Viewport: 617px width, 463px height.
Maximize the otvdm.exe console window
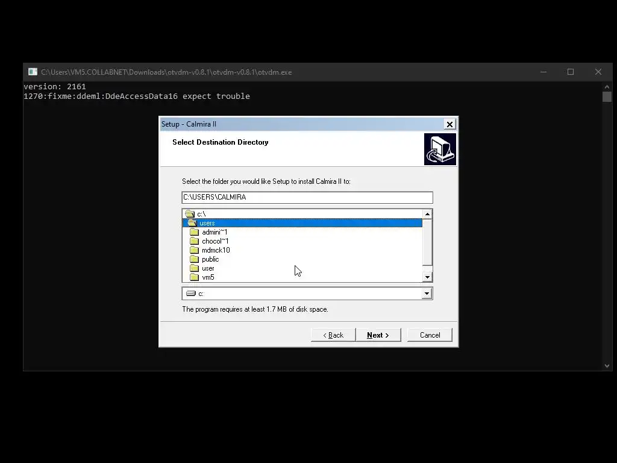click(x=571, y=72)
